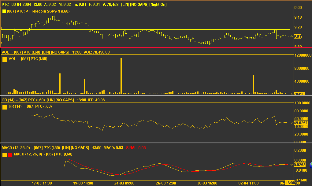Click the yellow PTC price legend swatch
The width and height of the screenshot is (312, 186).
click(4, 11)
